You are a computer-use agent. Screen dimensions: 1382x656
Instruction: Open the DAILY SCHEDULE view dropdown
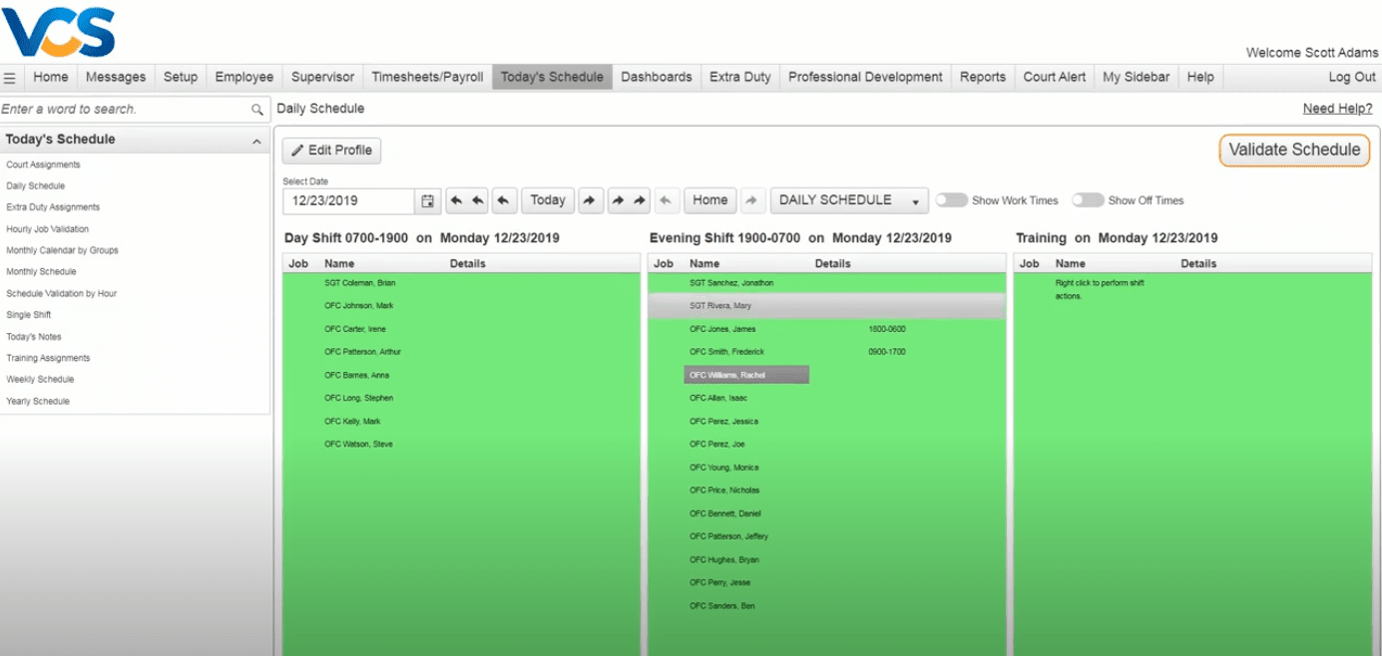coord(849,200)
